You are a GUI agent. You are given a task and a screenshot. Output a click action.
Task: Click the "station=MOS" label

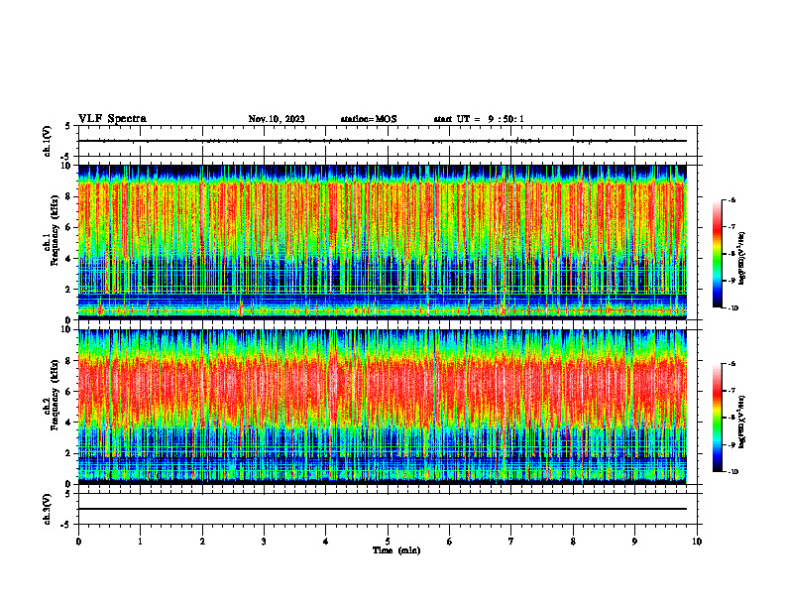click(x=369, y=119)
